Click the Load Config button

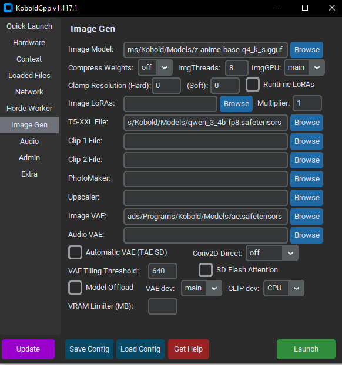[140, 349]
